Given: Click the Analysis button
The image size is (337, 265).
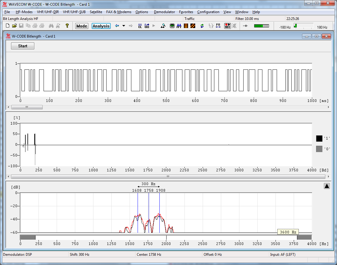Looking at the screenshot, I should click(x=101, y=26).
